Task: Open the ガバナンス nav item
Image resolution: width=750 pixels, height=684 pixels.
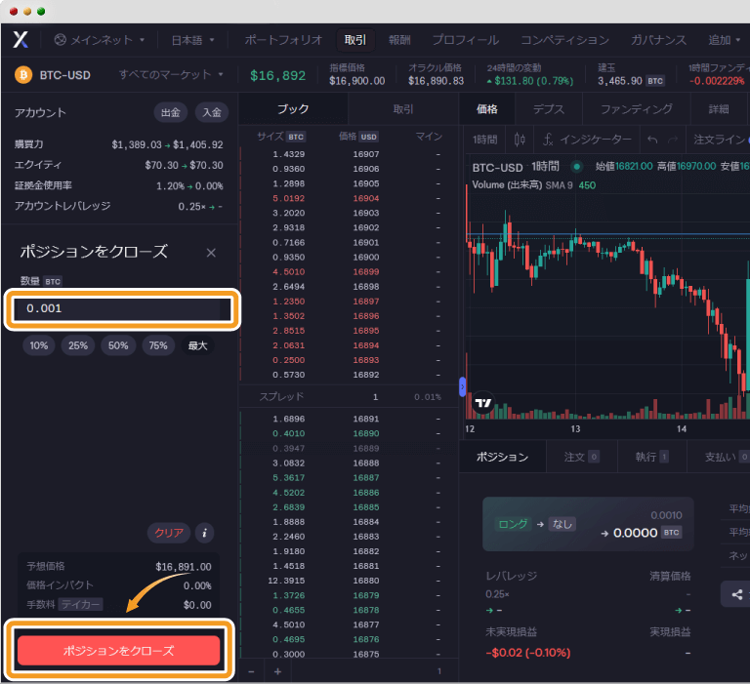Action: (x=658, y=40)
